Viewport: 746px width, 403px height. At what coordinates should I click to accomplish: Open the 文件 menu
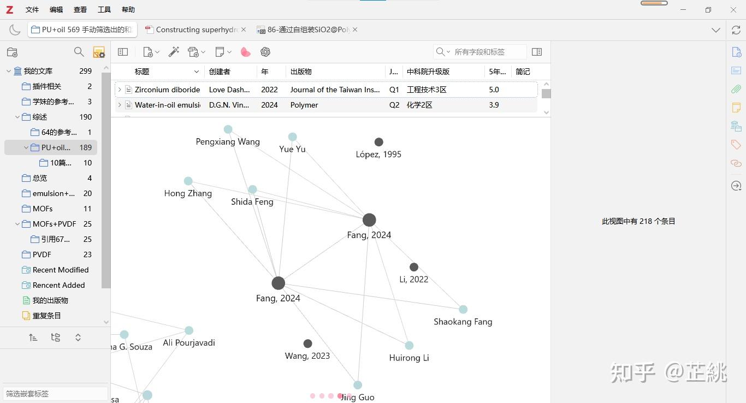click(32, 10)
